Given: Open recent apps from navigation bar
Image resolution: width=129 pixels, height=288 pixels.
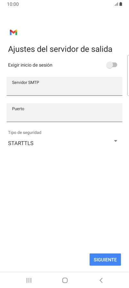Looking at the screenshot, I should click(x=29, y=280).
